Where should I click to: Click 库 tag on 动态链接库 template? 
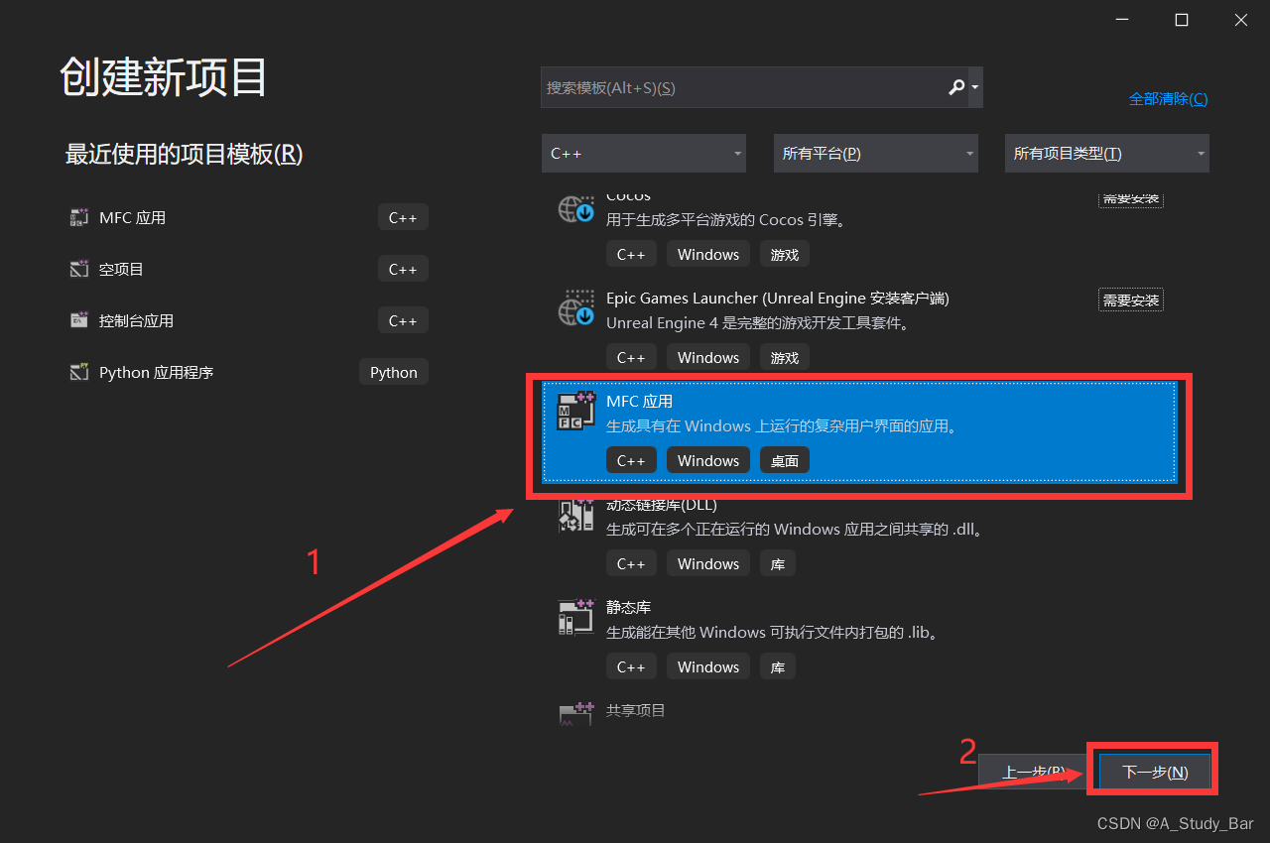pyautogui.click(x=778, y=563)
